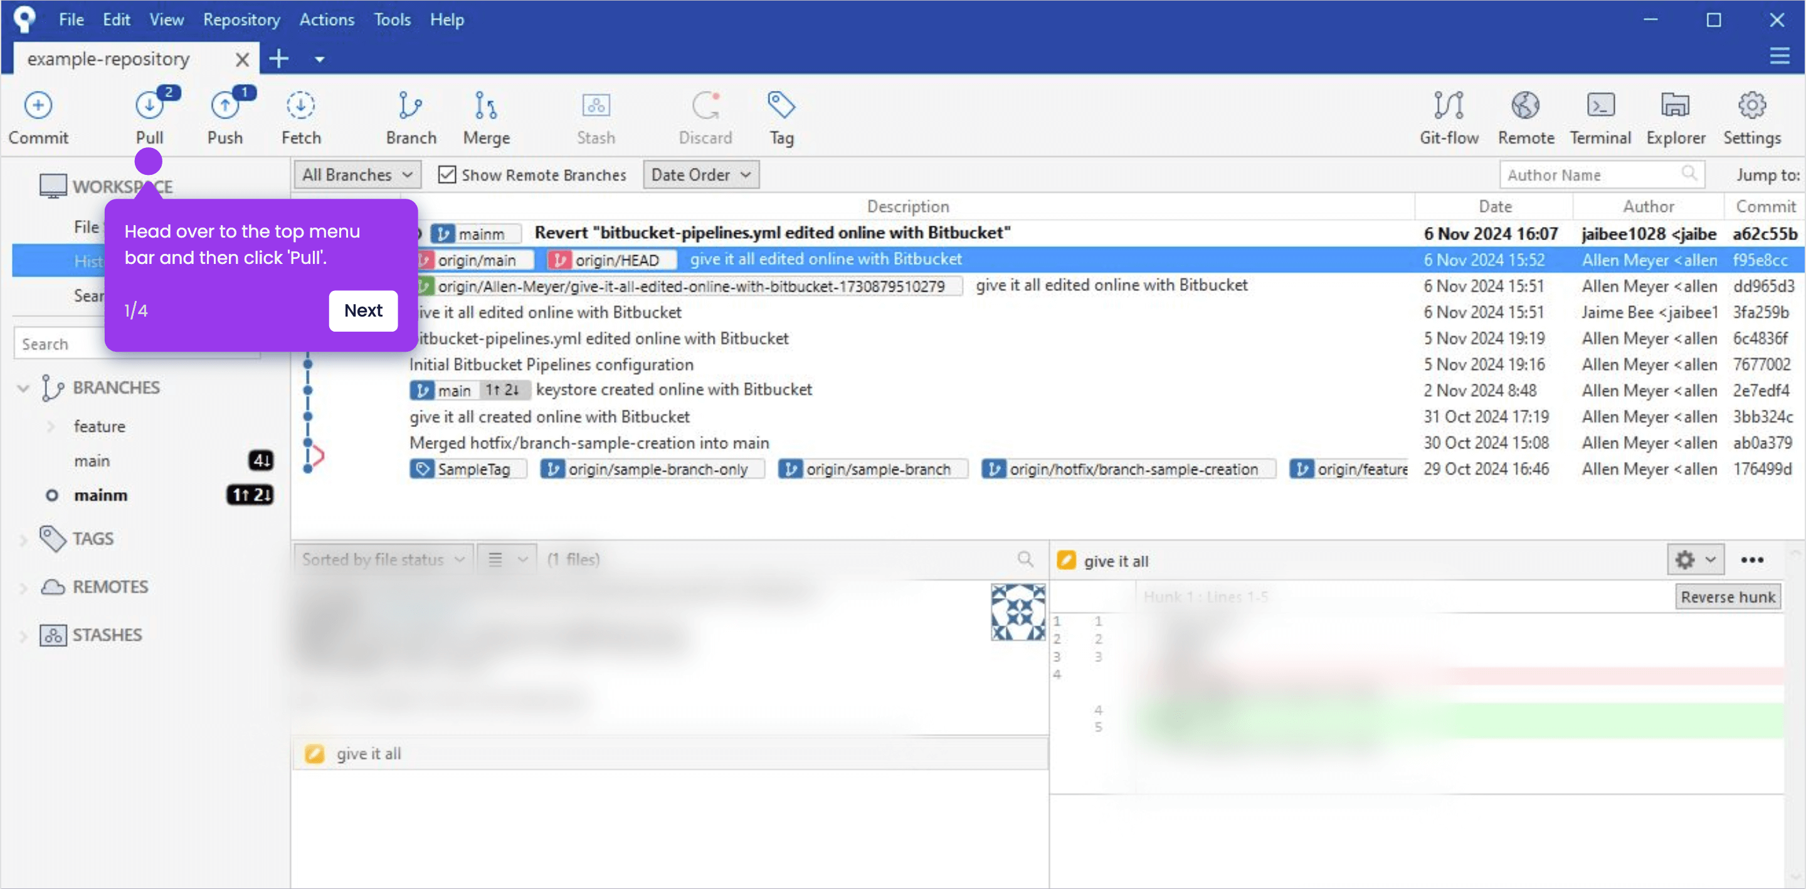
Task: Expand the TAGS section
Action: (23, 539)
